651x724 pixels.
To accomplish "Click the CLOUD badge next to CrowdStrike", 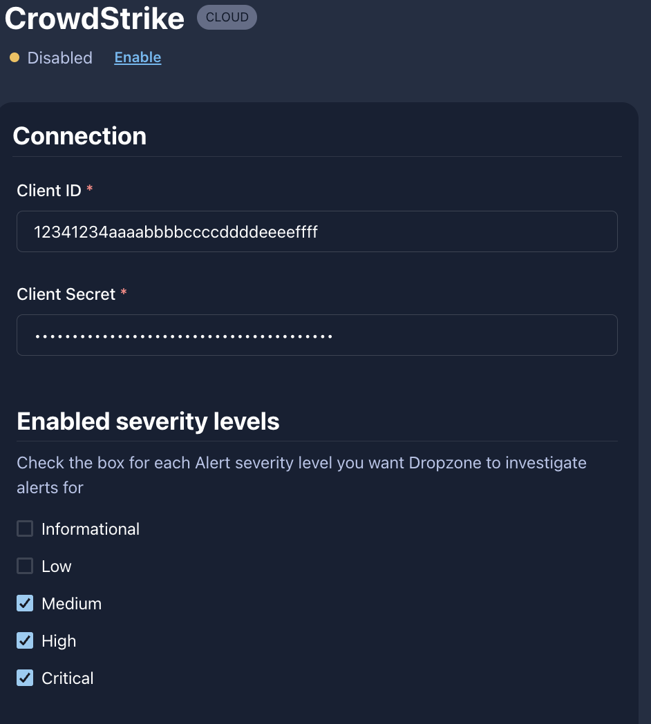I will pos(227,18).
